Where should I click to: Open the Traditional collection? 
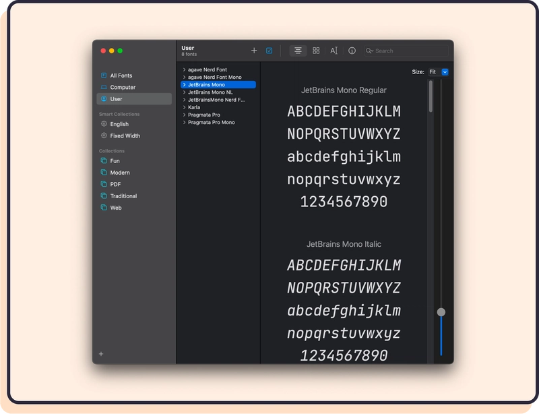tap(134, 196)
